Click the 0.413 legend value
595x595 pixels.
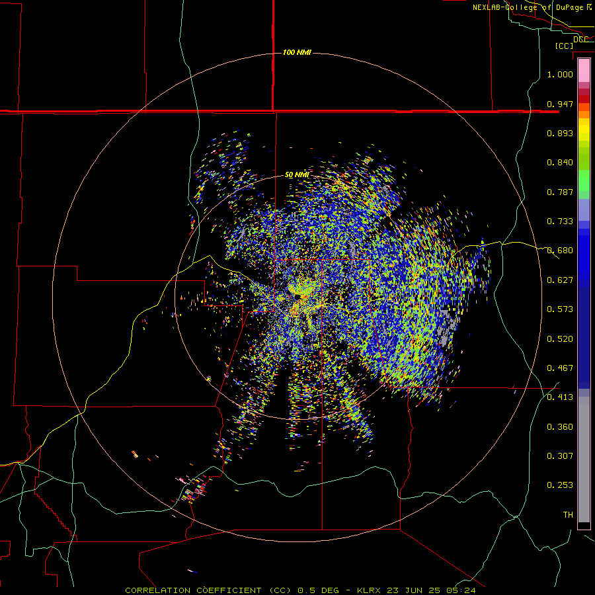pyautogui.click(x=560, y=397)
